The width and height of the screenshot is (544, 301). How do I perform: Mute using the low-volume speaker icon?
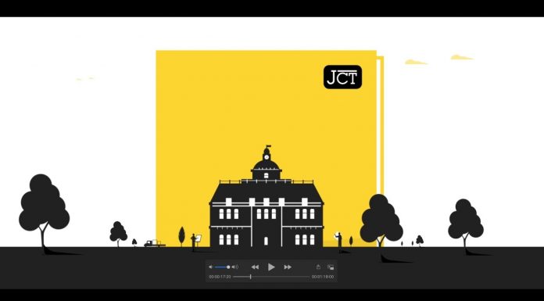(x=210, y=267)
